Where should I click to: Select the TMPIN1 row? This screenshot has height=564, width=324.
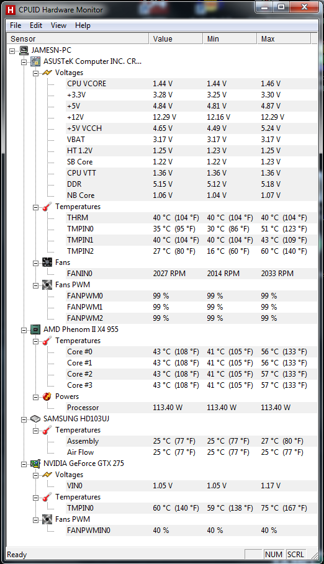(192, 240)
